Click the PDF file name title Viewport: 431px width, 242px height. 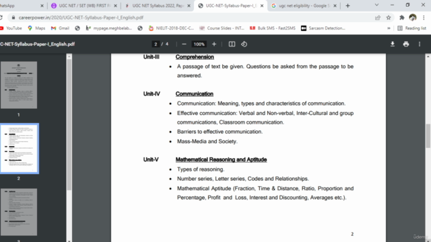pos(38,44)
